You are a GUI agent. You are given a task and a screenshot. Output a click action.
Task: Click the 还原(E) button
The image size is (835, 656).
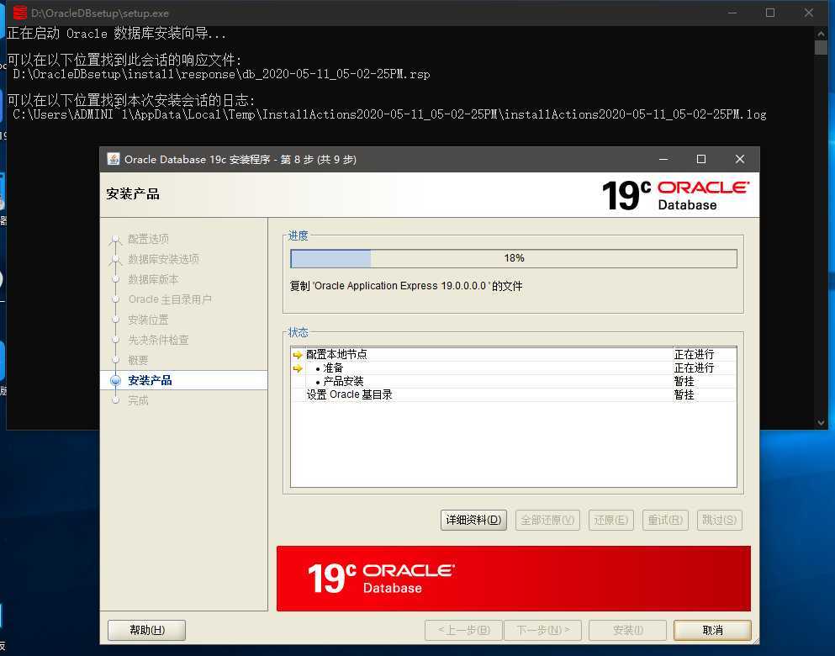click(x=610, y=520)
